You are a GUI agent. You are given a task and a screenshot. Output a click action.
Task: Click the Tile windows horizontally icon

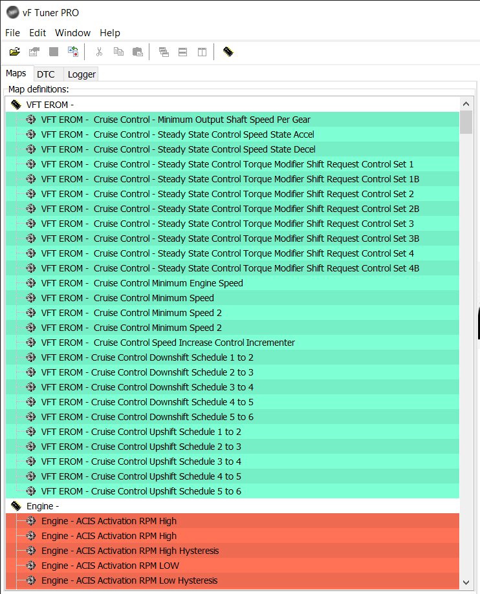(182, 52)
